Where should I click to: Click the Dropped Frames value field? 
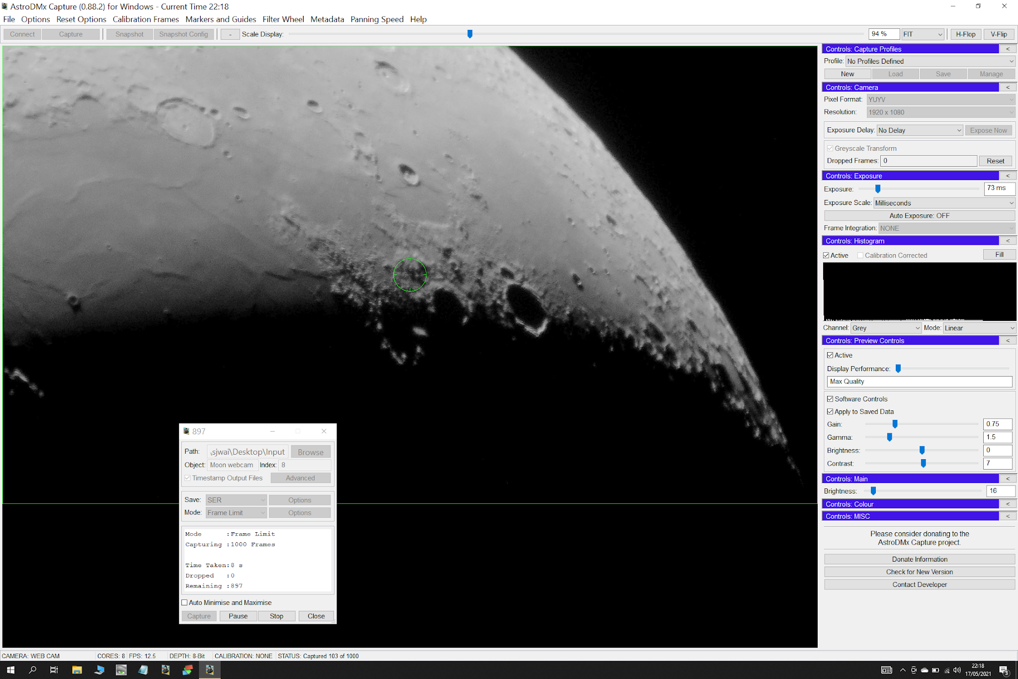tap(928, 161)
